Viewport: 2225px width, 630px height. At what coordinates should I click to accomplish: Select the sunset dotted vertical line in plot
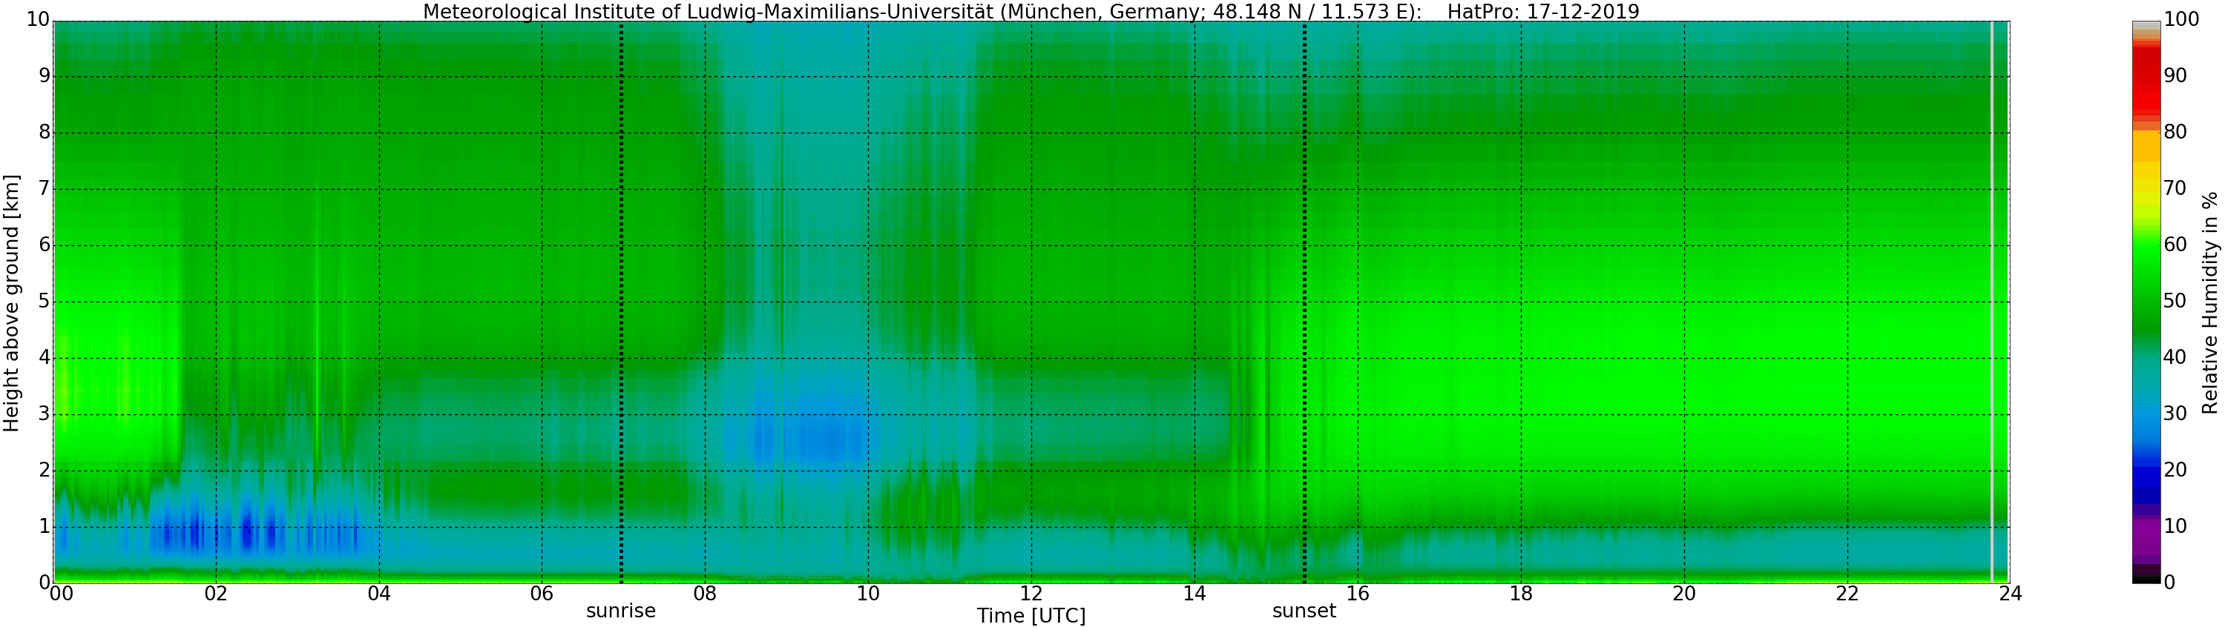(1304, 302)
